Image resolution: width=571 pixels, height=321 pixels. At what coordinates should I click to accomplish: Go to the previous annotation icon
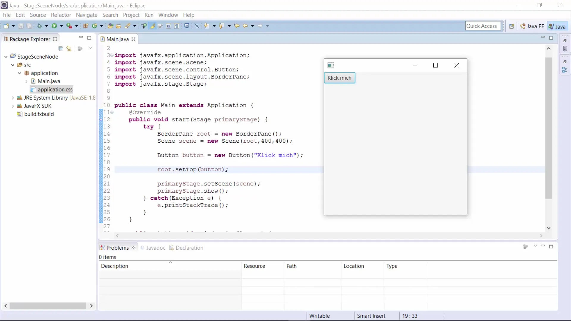tap(221, 26)
